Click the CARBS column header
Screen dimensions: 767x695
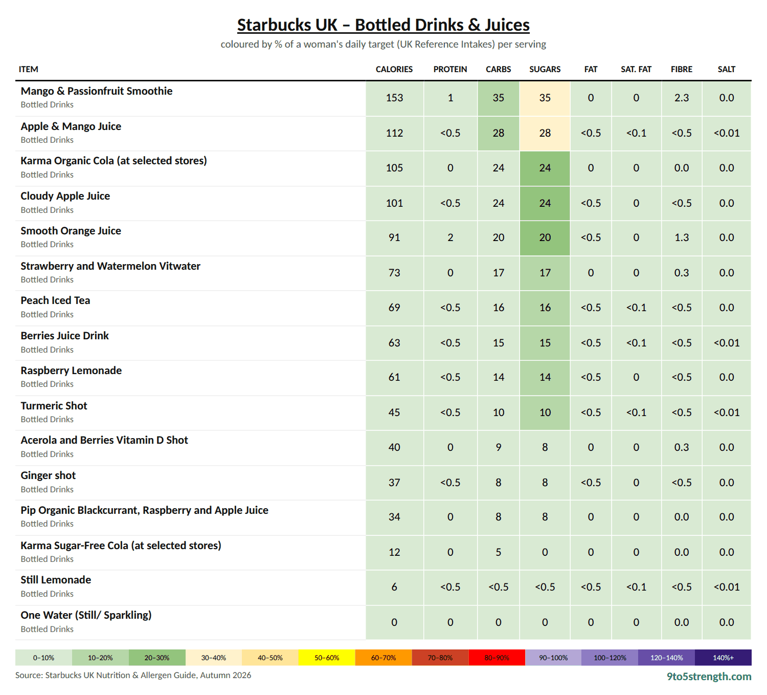(x=498, y=69)
